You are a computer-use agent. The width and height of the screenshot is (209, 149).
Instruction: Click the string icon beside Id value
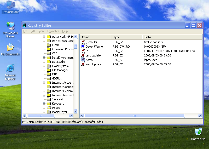[83, 51]
